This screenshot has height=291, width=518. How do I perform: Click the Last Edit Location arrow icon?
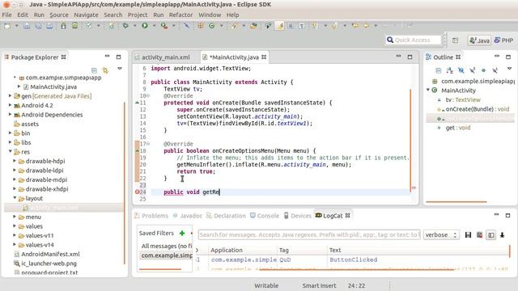(x=355, y=26)
